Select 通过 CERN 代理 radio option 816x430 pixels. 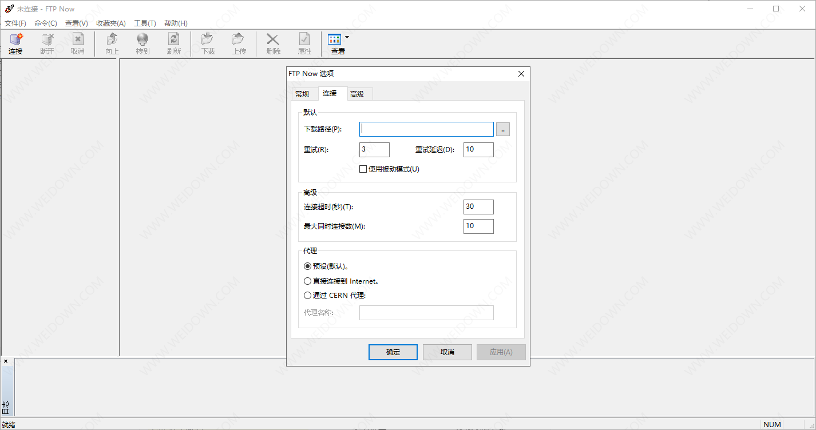click(307, 296)
